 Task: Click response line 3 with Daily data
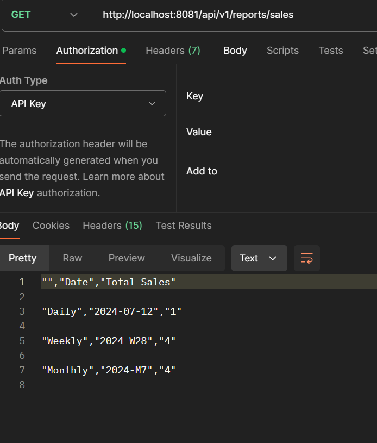click(x=111, y=311)
